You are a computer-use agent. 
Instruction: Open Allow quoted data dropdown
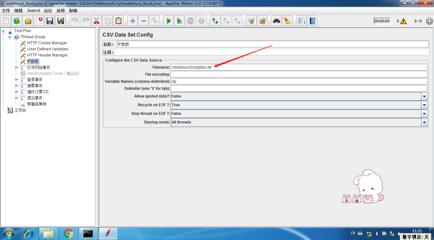click(x=424, y=96)
